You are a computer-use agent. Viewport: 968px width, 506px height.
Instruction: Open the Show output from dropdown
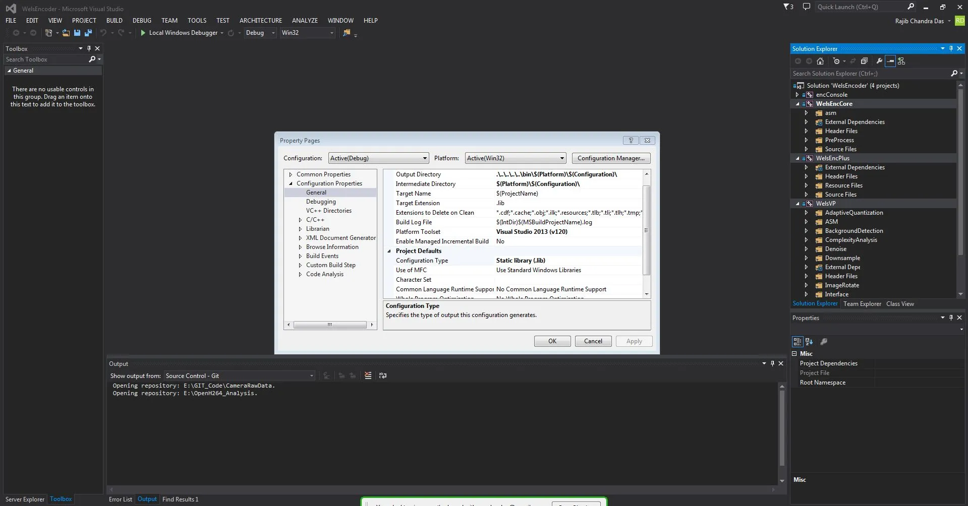(240, 376)
